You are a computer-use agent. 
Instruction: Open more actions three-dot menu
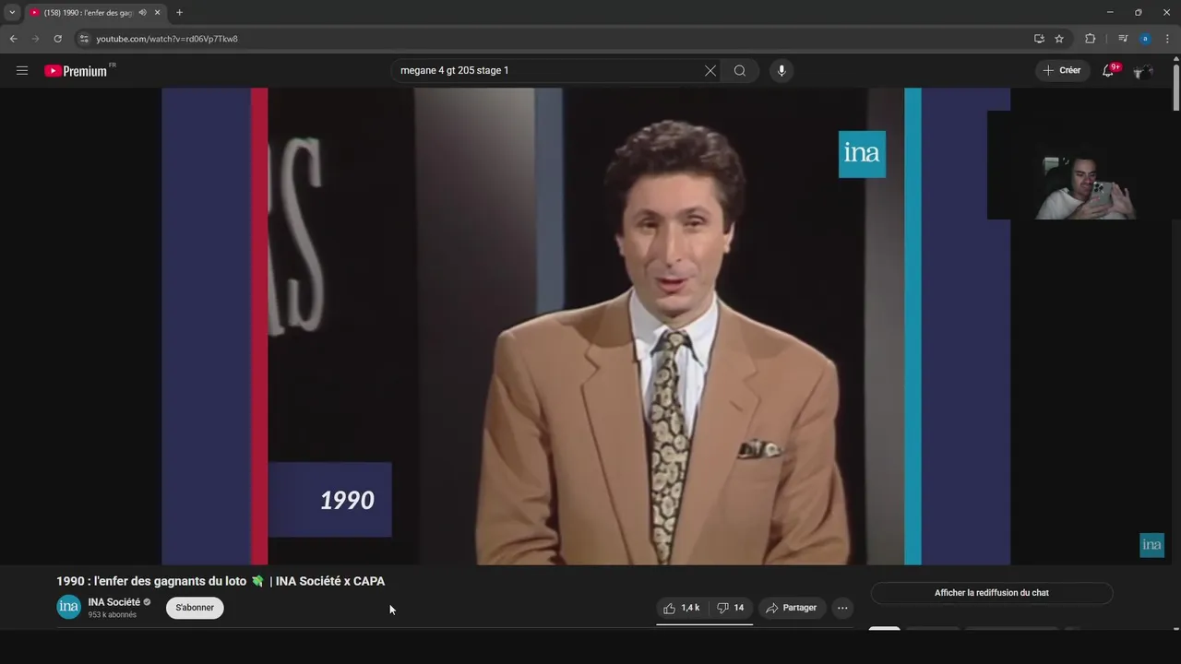[x=842, y=608]
